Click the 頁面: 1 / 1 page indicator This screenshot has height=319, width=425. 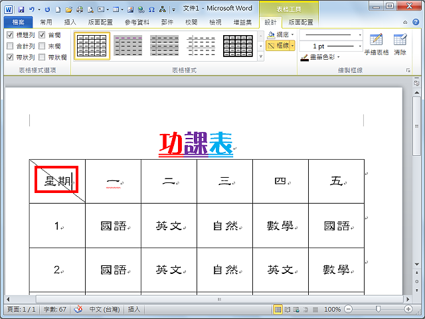[21, 309]
